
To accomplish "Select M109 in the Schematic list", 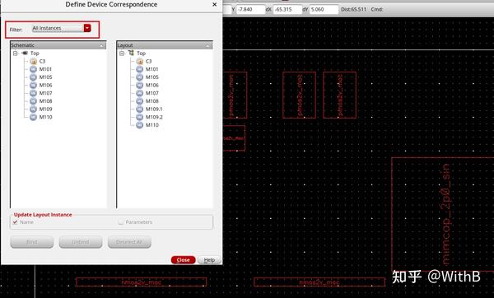I will click(x=45, y=109).
